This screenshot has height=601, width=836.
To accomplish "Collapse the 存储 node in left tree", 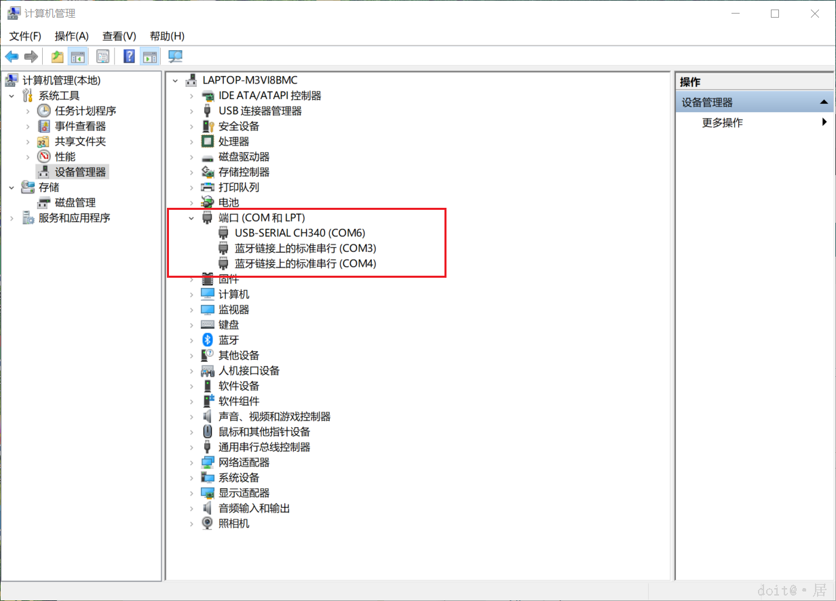I will point(12,187).
